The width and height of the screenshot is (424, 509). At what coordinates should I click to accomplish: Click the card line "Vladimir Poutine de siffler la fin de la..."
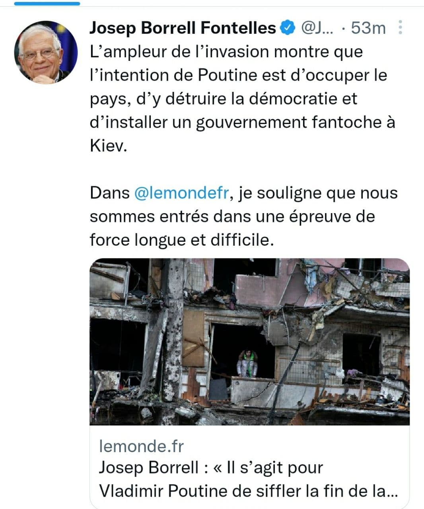coord(248,491)
